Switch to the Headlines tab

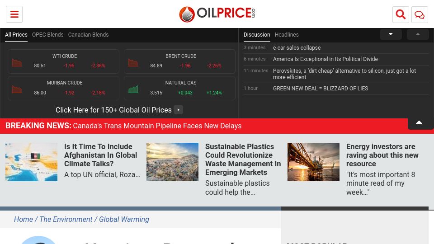tap(287, 35)
